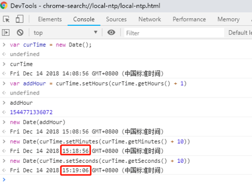The image size is (252, 184).
Task: Activate the inspect element picker icon
Action: [x=7, y=19]
